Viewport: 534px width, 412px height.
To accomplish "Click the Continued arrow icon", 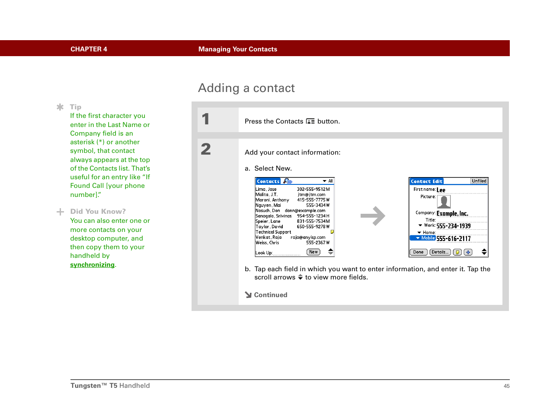I will tap(248, 295).
